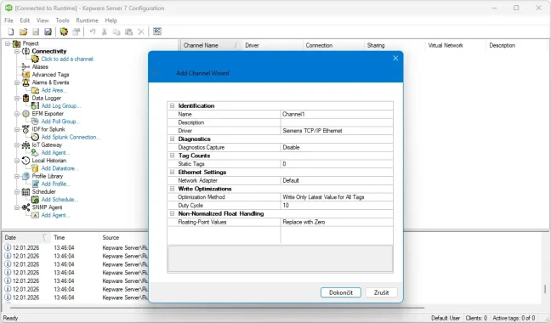Click the Zrušit cancel button
The height and width of the screenshot is (323, 551).
[381, 292]
